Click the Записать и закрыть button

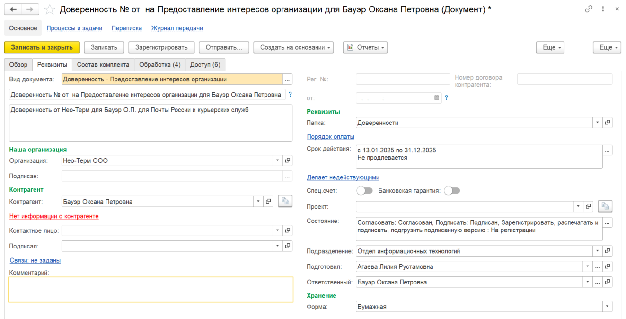pos(42,47)
